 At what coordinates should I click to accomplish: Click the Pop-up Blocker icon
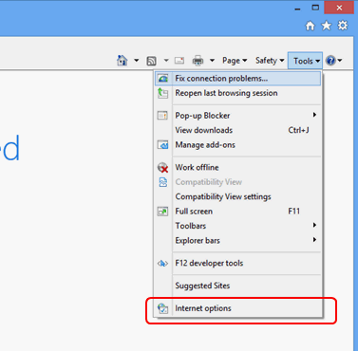[162, 116]
